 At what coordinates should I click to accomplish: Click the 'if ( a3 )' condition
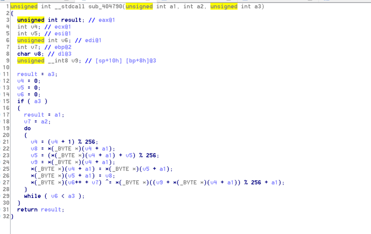[x=32, y=102]
